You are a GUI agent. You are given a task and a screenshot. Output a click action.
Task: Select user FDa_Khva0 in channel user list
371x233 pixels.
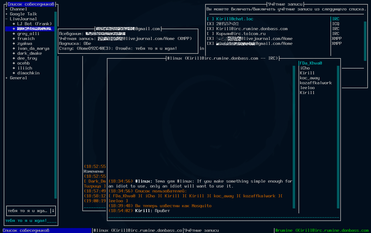tap(311, 63)
